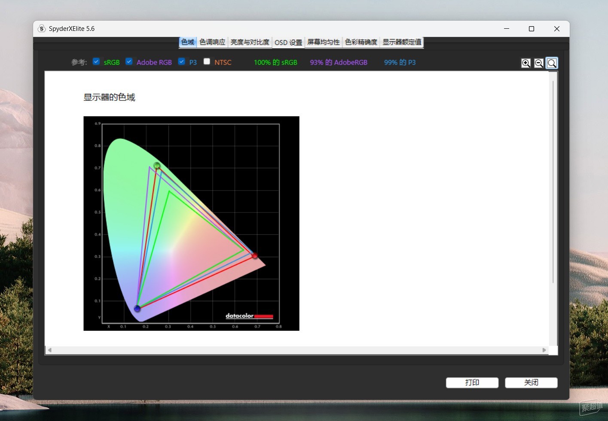The image size is (608, 421).
Task: Click the zoom out magnifier icon
Action: click(539, 63)
